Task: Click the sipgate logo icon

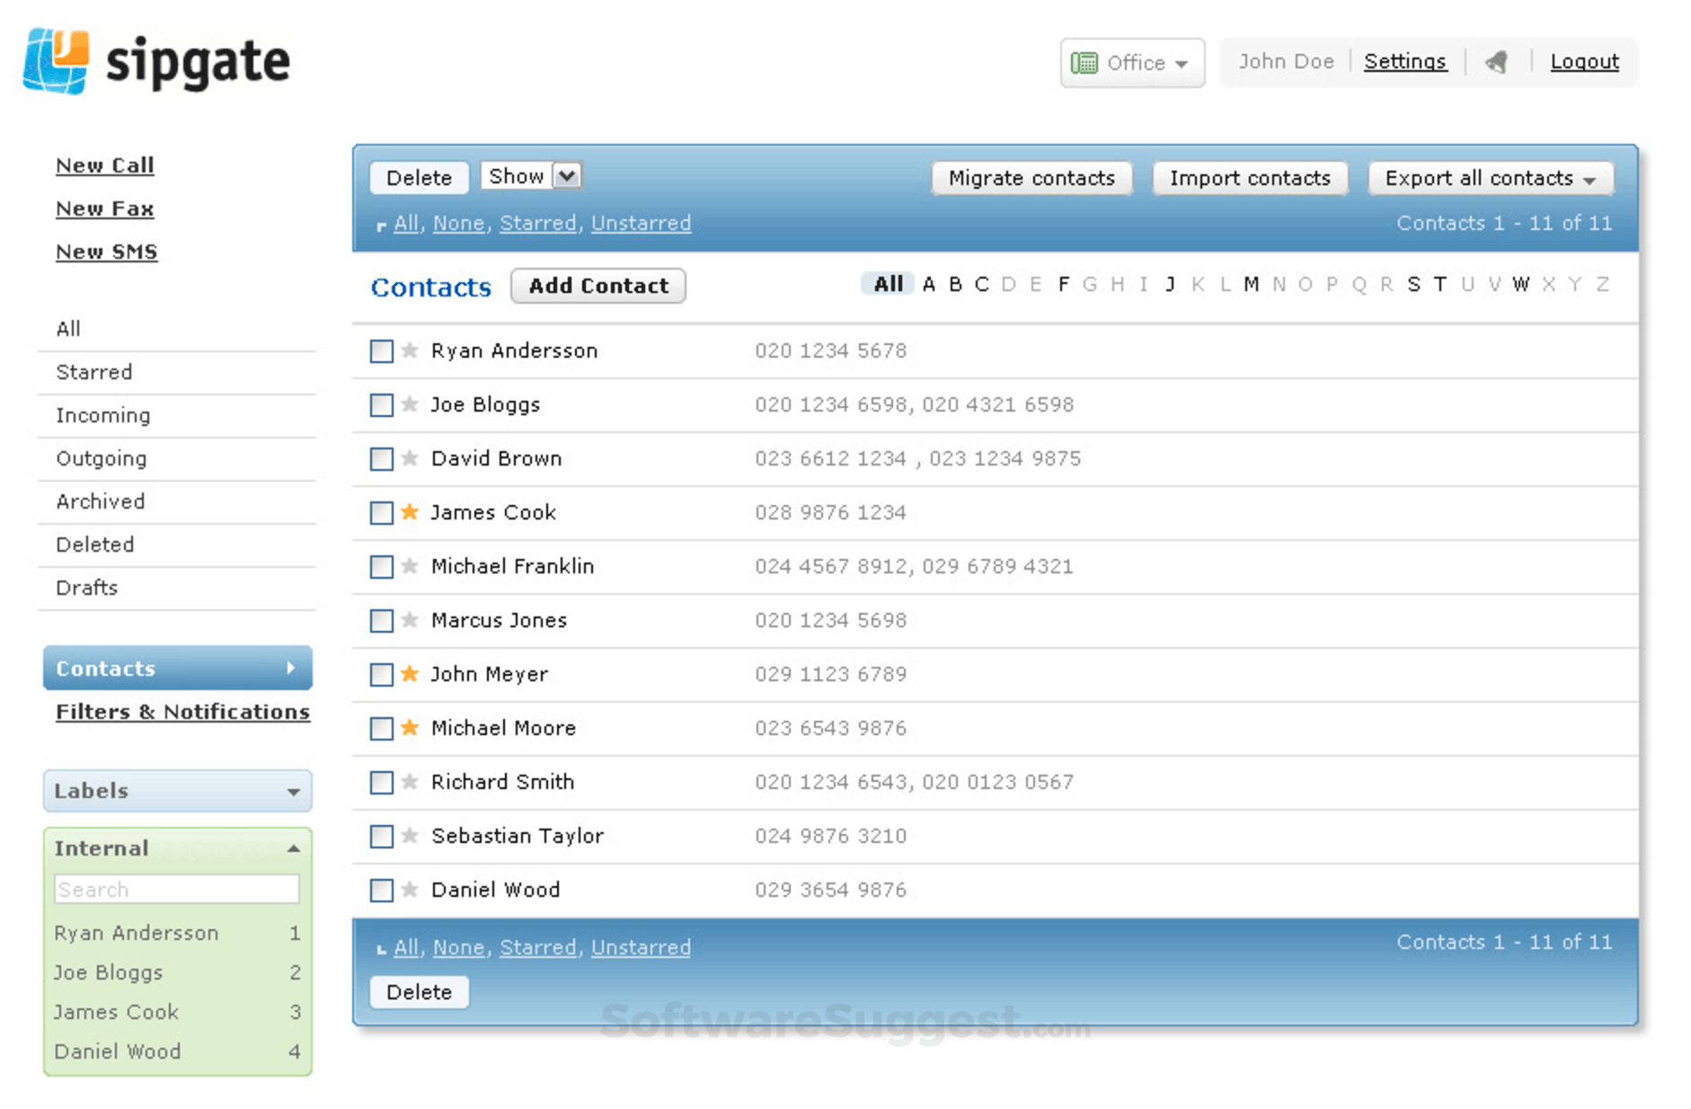Action: [x=57, y=61]
